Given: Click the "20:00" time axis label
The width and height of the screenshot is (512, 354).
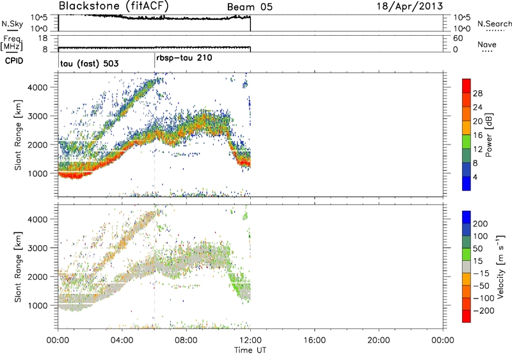Looking at the screenshot, I should (379, 341).
